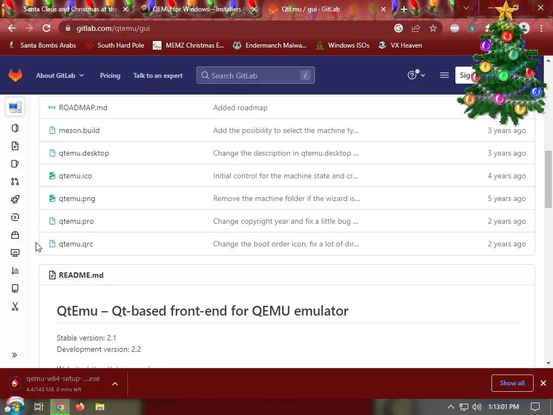Screen dimensions: 553x415
Task: Switch to Santa Claus and Christmas tab
Action: pos(70,9)
